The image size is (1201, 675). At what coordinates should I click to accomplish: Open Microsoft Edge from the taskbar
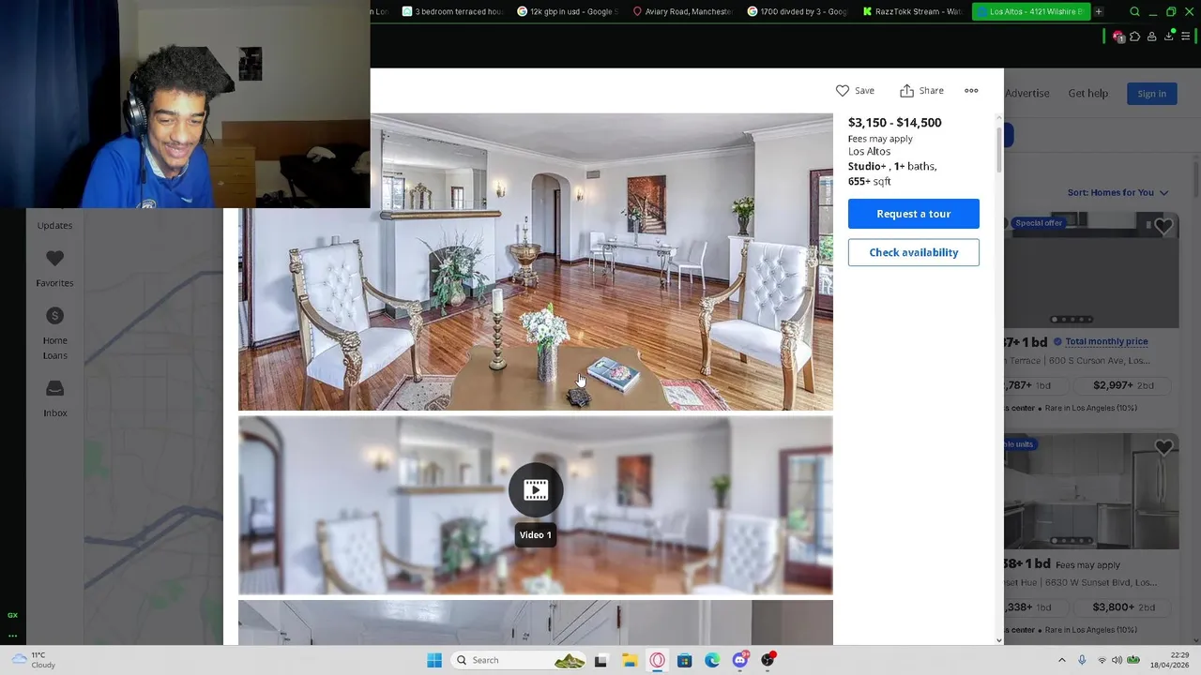coord(712,660)
